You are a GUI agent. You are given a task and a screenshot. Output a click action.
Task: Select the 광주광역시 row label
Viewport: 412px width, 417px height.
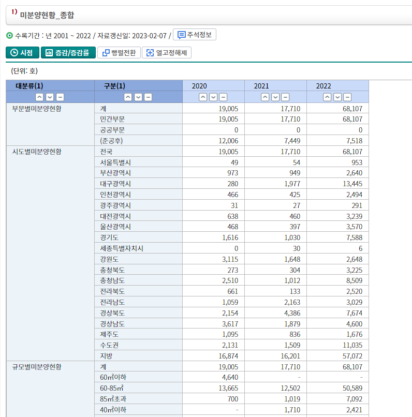(x=115, y=205)
